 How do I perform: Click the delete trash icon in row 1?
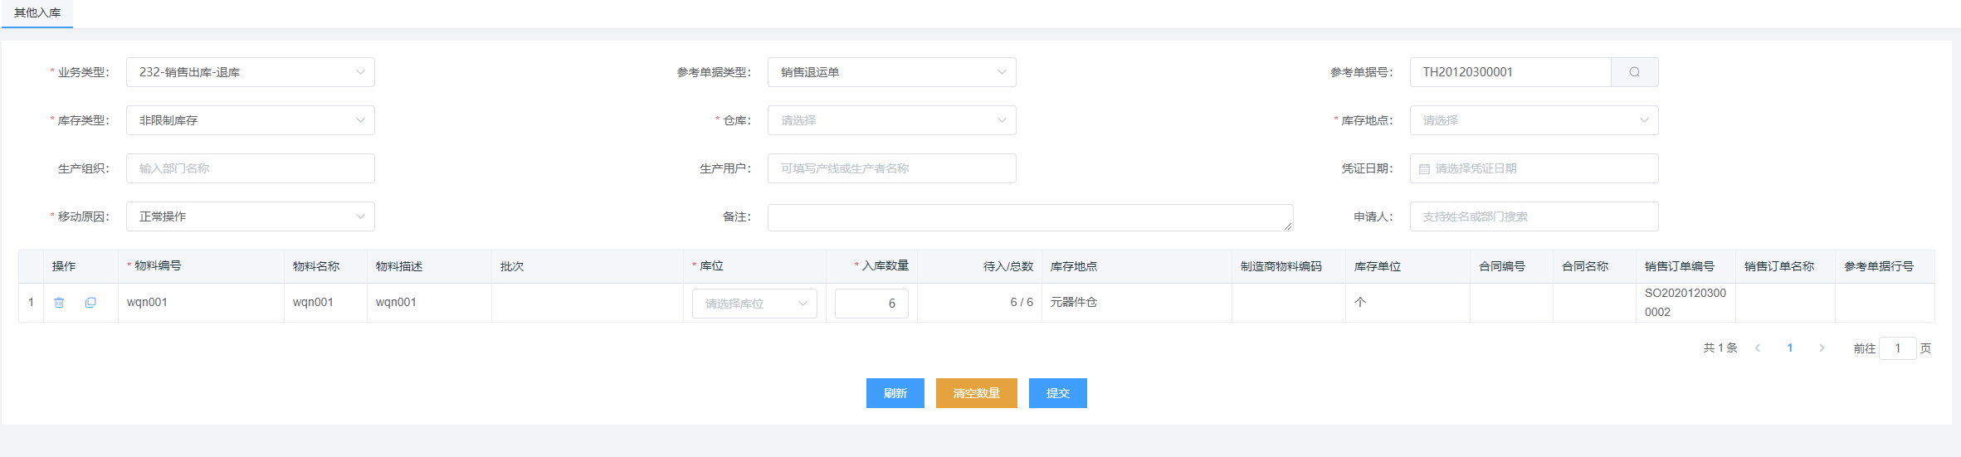(x=59, y=303)
